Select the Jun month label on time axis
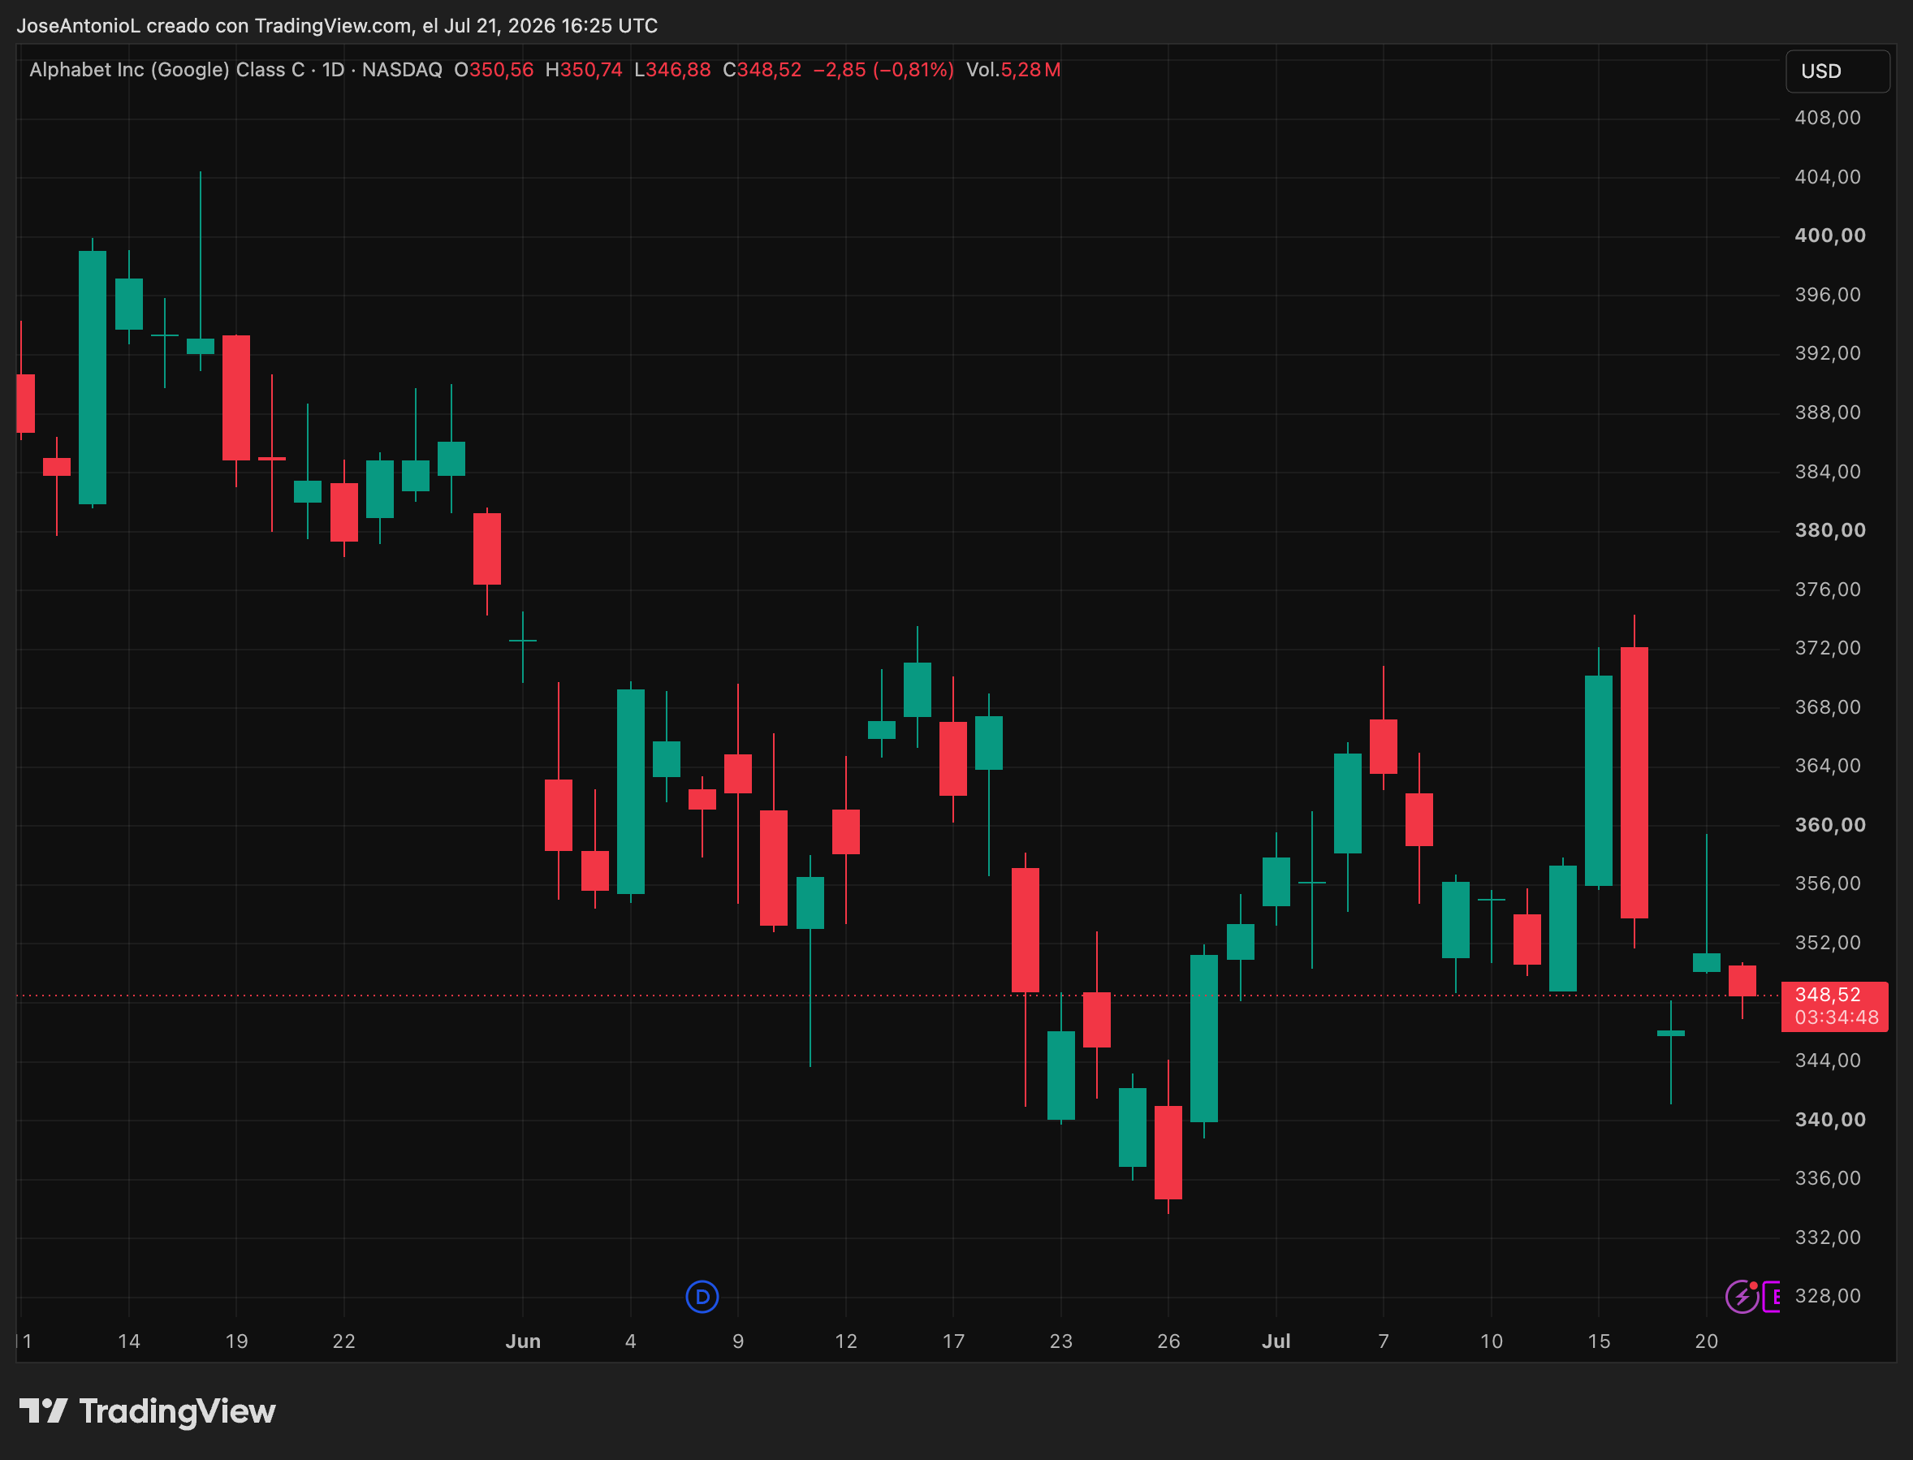 click(523, 1341)
